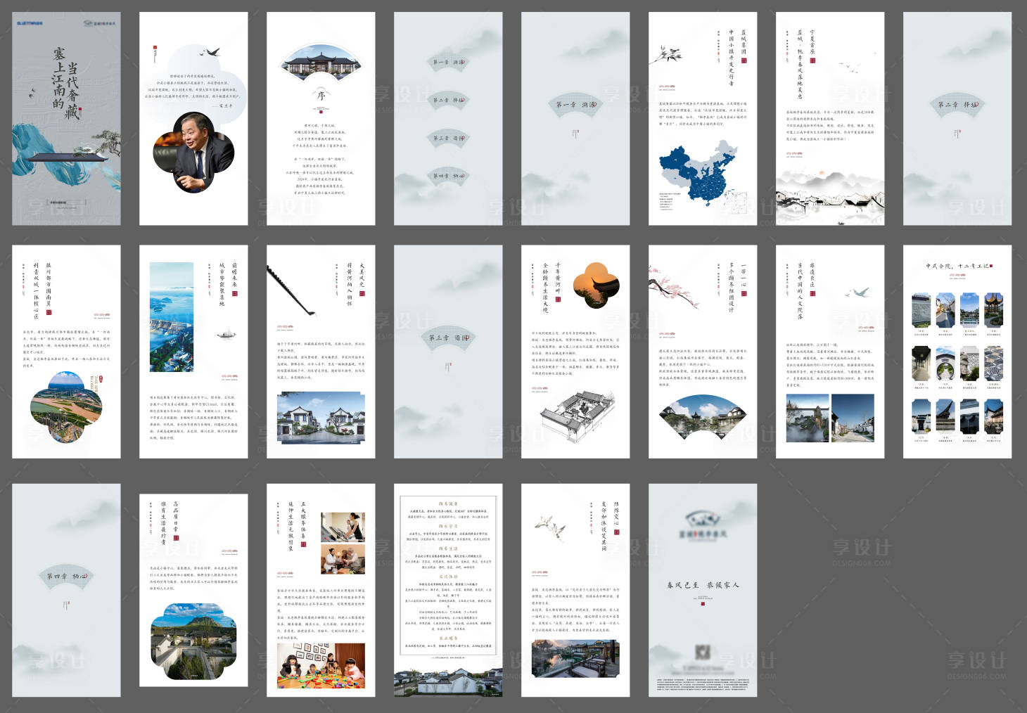1027x713 pixels.
Task: Open the cover page with blue mountain artwork
Action: 66,118
